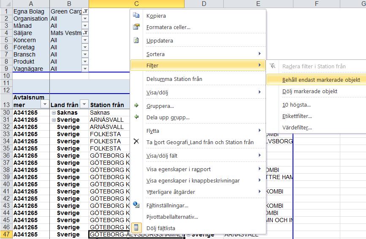The height and width of the screenshot is (239, 366).
Task: Click the Uppdatera refresh icon
Action: tap(136, 40)
